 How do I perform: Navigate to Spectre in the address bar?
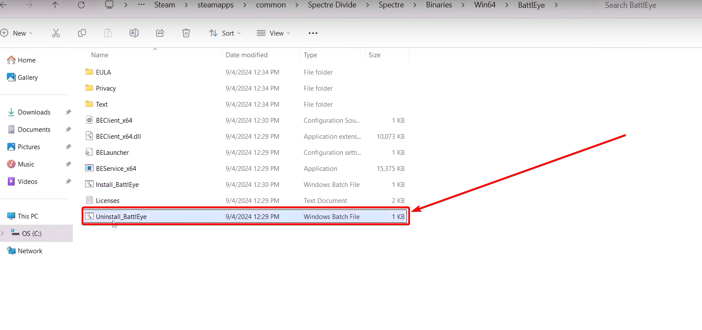click(391, 5)
